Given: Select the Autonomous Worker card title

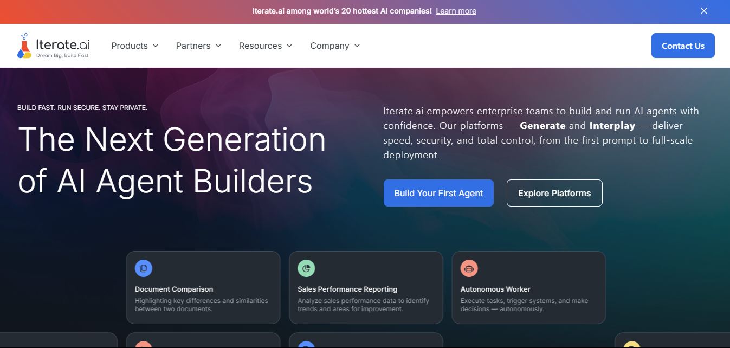Looking at the screenshot, I should pos(495,289).
